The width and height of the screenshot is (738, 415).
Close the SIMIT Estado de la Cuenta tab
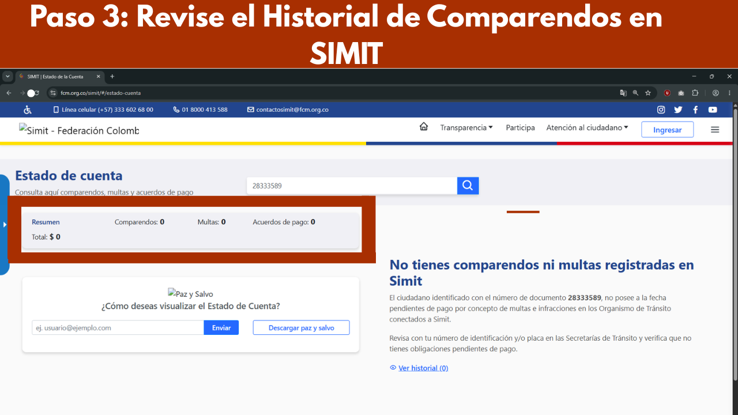[x=99, y=76]
